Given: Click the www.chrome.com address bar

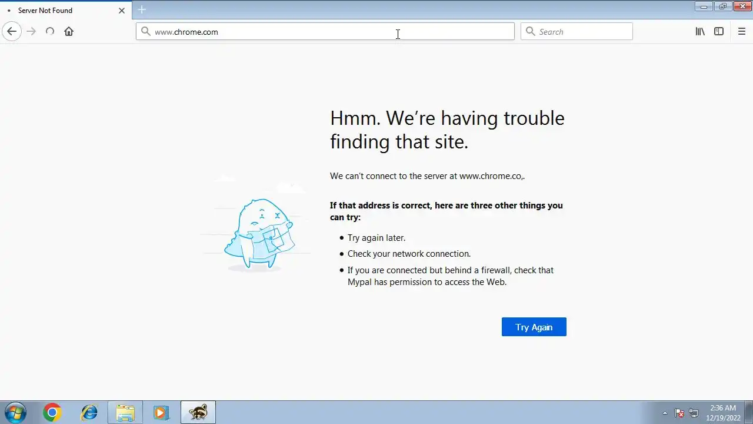Looking at the screenshot, I should [x=325, y=31].
